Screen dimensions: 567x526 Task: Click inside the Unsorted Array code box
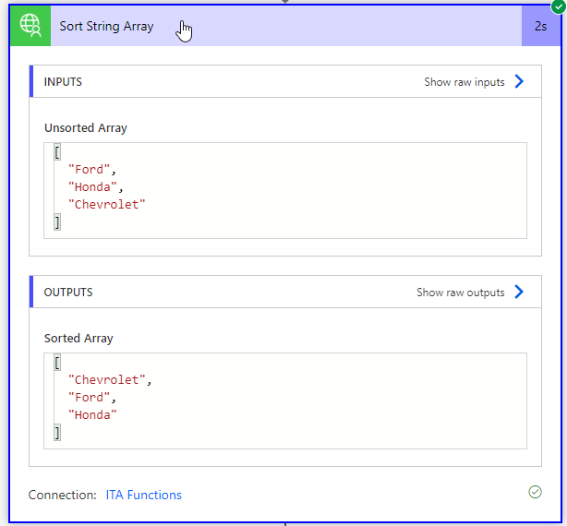tap(285, 190)
